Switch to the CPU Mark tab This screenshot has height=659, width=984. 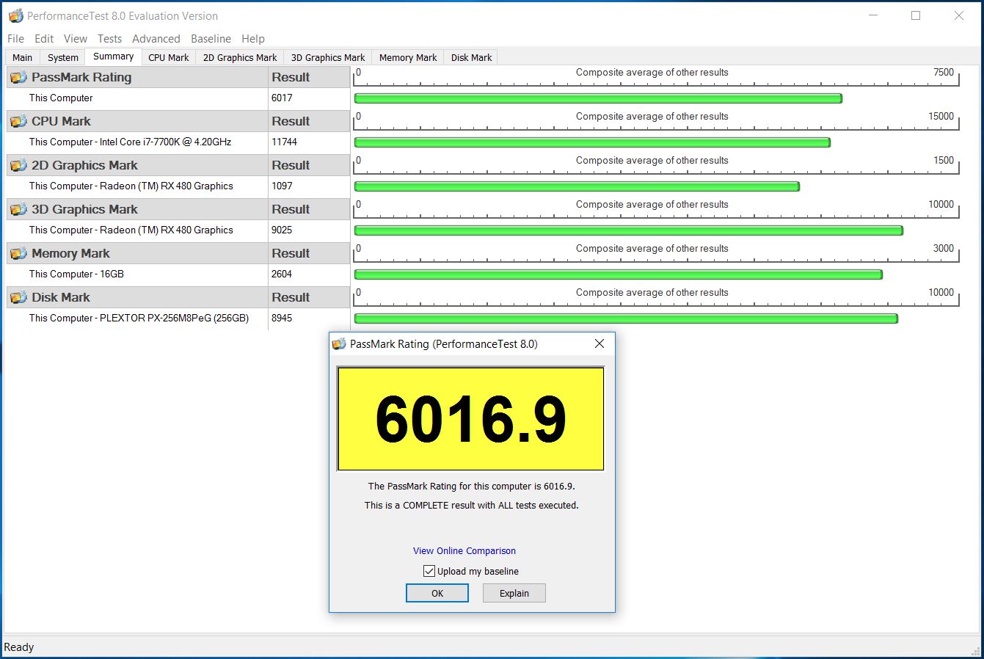pyautogui.click(x=168, y=57)
